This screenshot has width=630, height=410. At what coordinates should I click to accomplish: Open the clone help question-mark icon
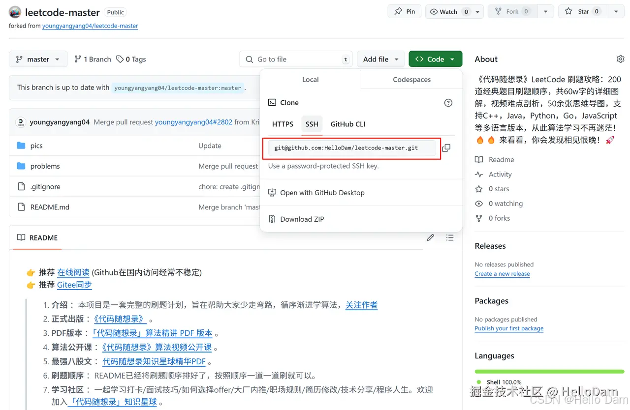[448, 103]
